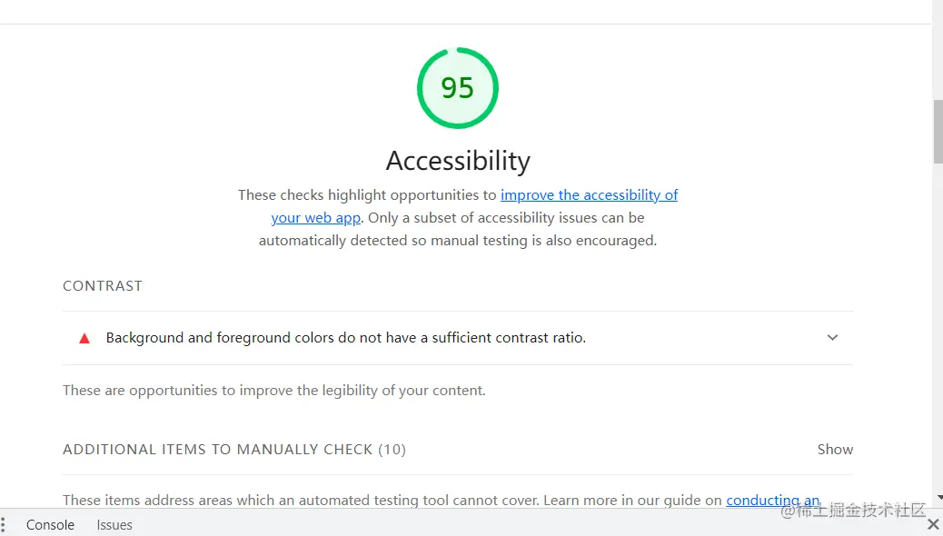943x536 pixels.
Task: Click the vertical scrollbar thumb
Action: tap(938, 132)
